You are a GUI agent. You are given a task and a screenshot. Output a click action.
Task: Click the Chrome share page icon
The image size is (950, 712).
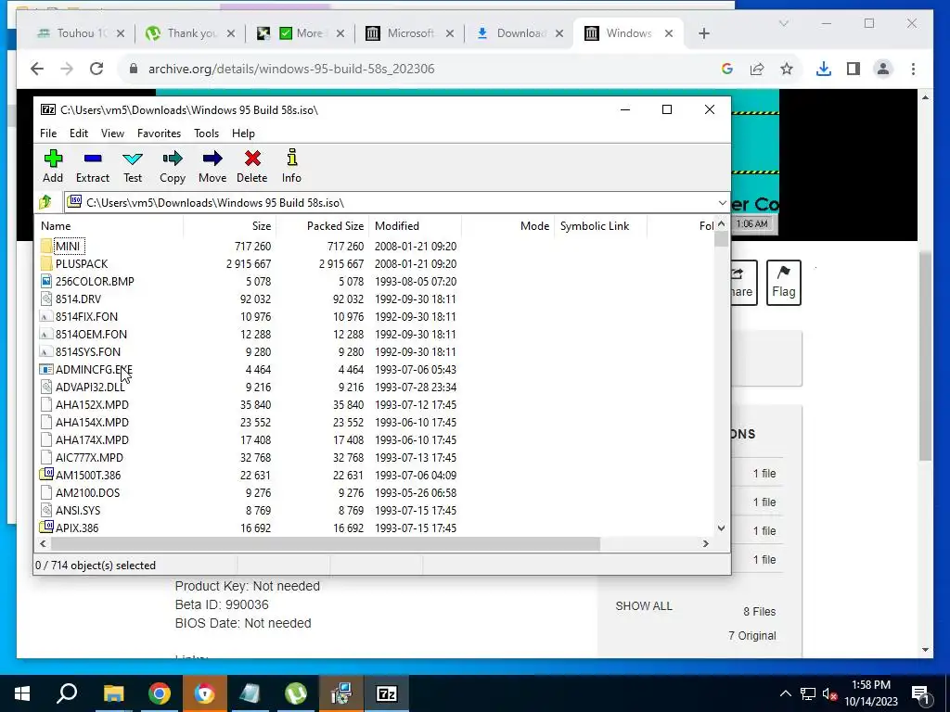click(x=757, y=69)
